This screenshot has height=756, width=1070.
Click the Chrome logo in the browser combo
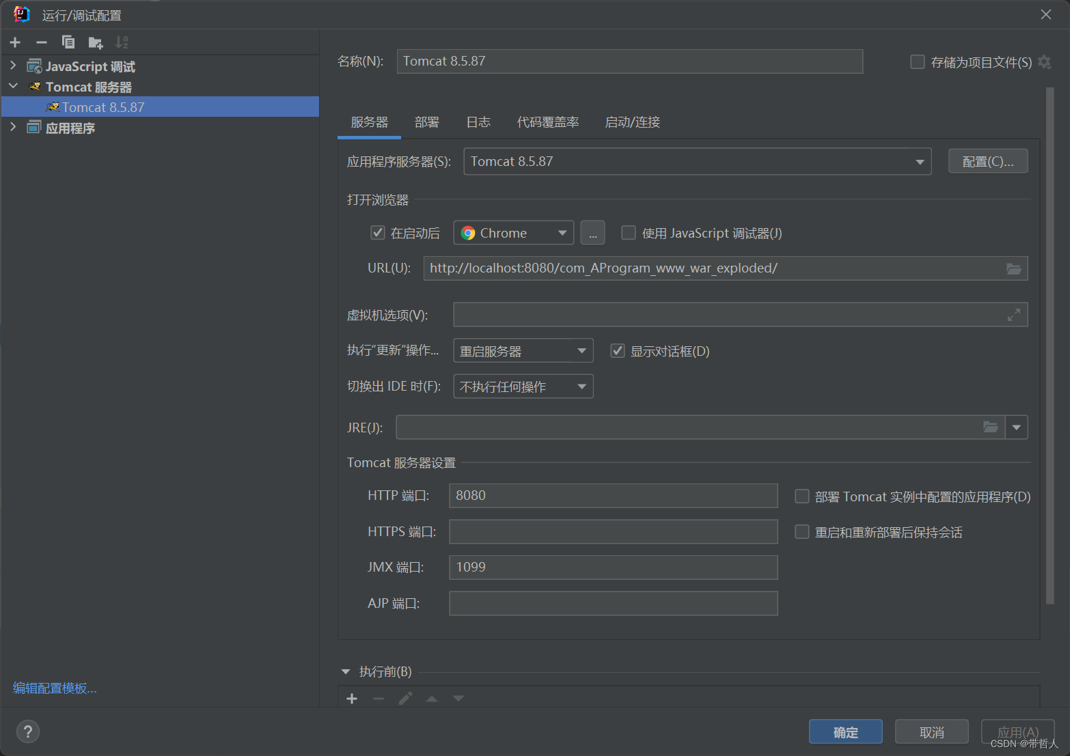468,233
